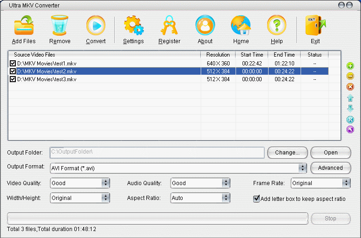This screenshot has height=238, width=361.
Task: Click the conversion progress bar
Action: pyautogui.click(x=157, y=219)
